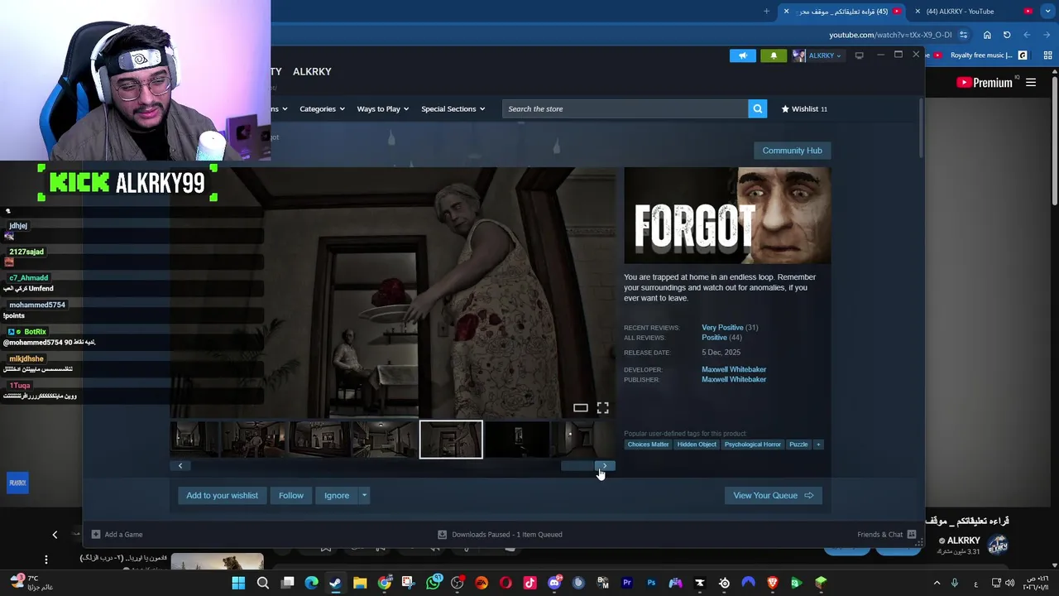Open the publisher Maxwell Whitebaker link
Screen dimensions: 1059x596
click(x=734, y=379)
